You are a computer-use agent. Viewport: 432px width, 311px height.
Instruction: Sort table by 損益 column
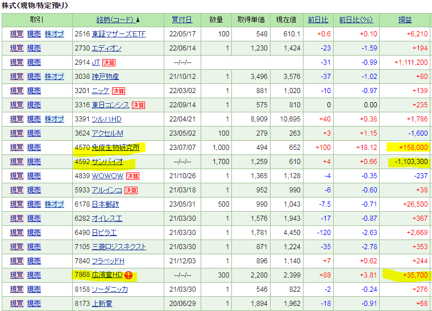point(405,20)
